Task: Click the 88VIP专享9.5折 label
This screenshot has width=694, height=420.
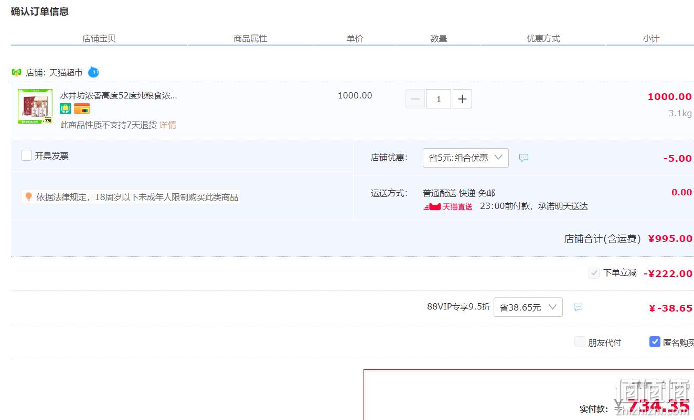Action: [458, 306]
